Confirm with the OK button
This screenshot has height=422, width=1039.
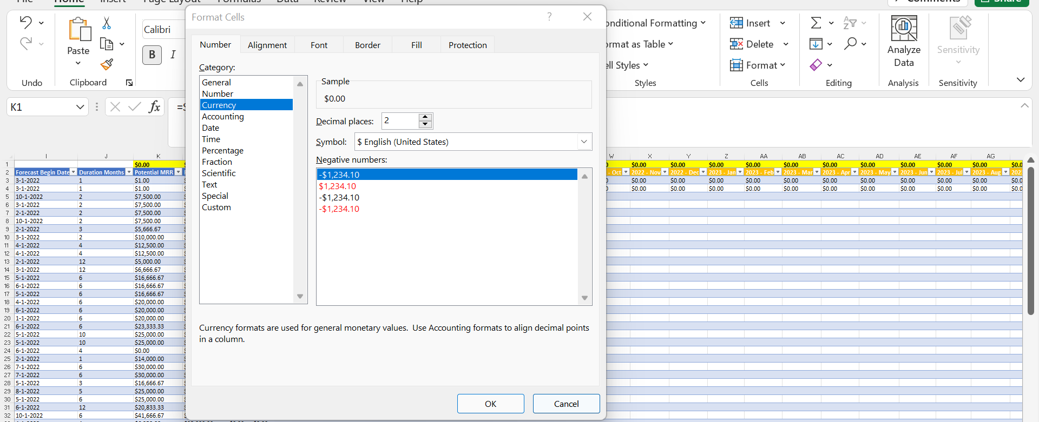(491, 404)
